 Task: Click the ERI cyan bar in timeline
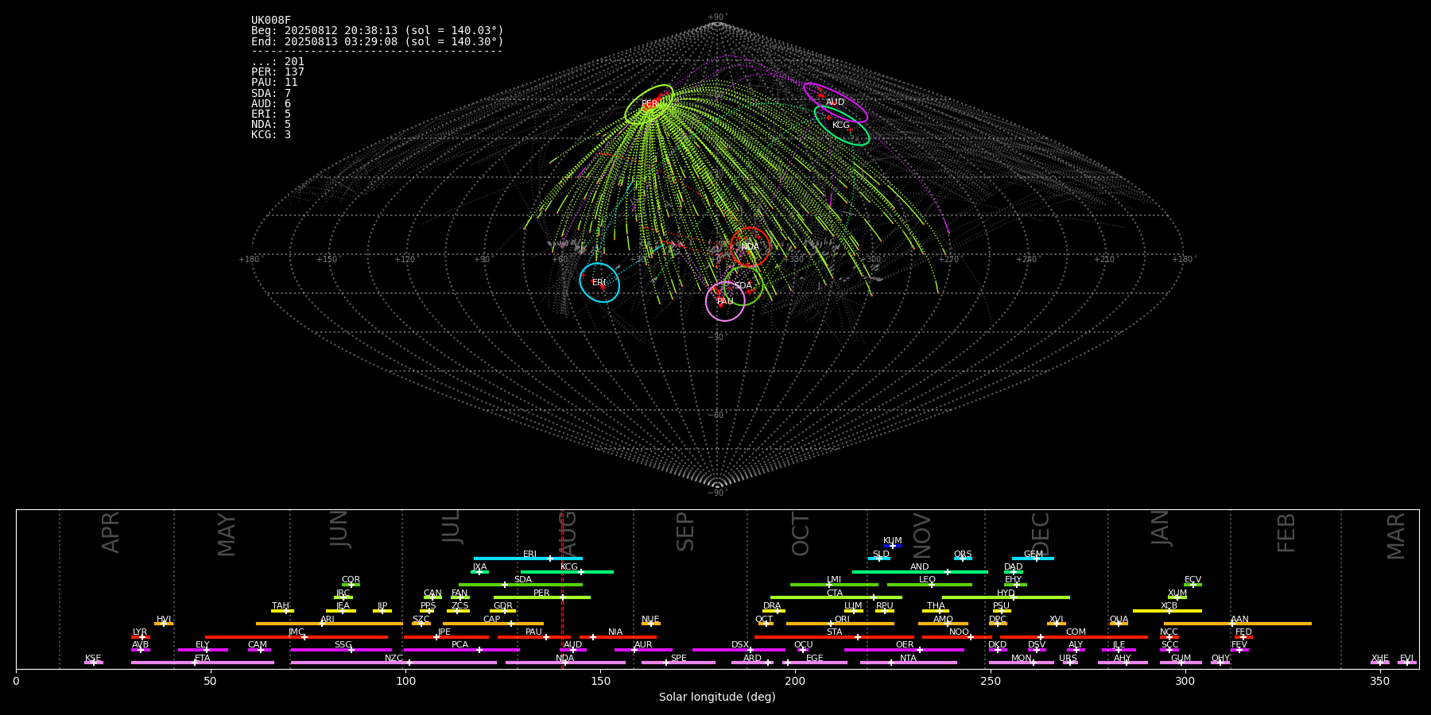(x=528, y=558)
